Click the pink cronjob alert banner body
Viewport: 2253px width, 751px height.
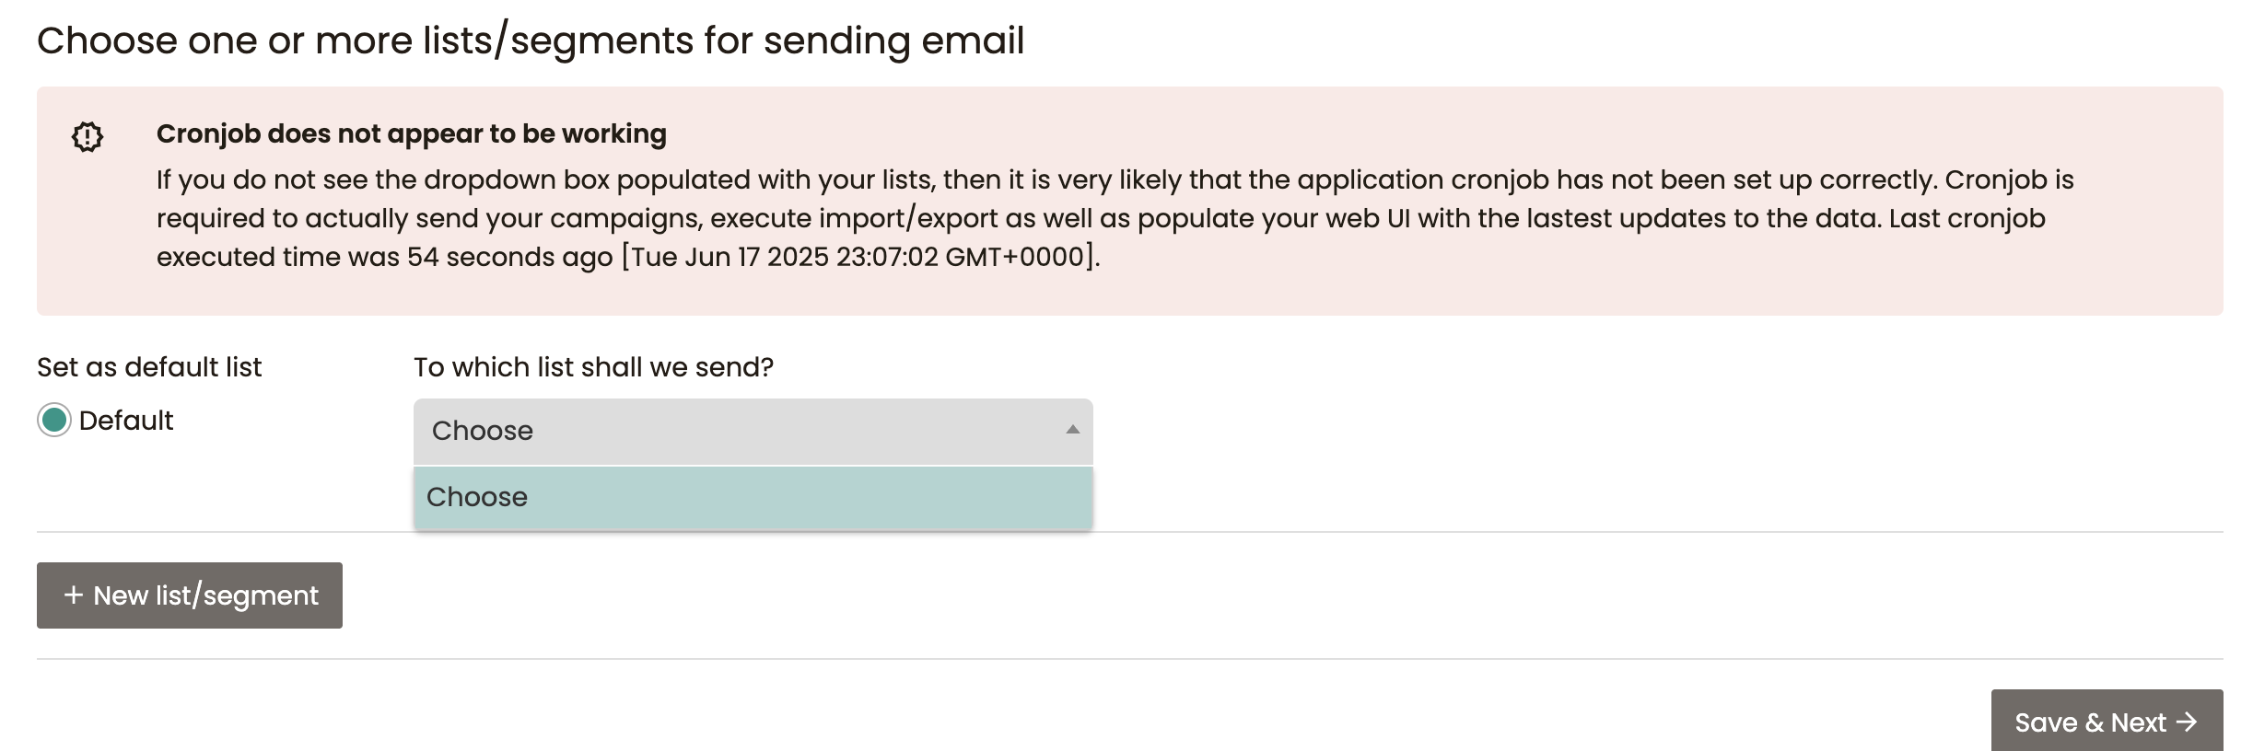(x=1130, y=202)
